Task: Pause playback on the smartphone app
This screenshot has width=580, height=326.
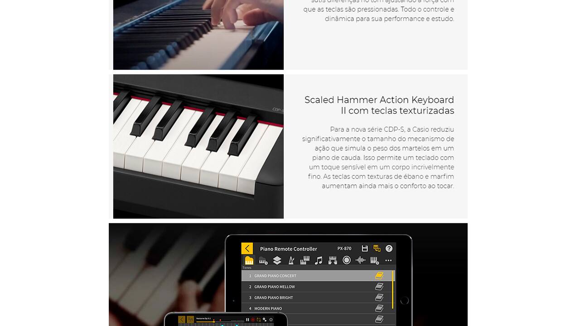Action: [247, 319]
